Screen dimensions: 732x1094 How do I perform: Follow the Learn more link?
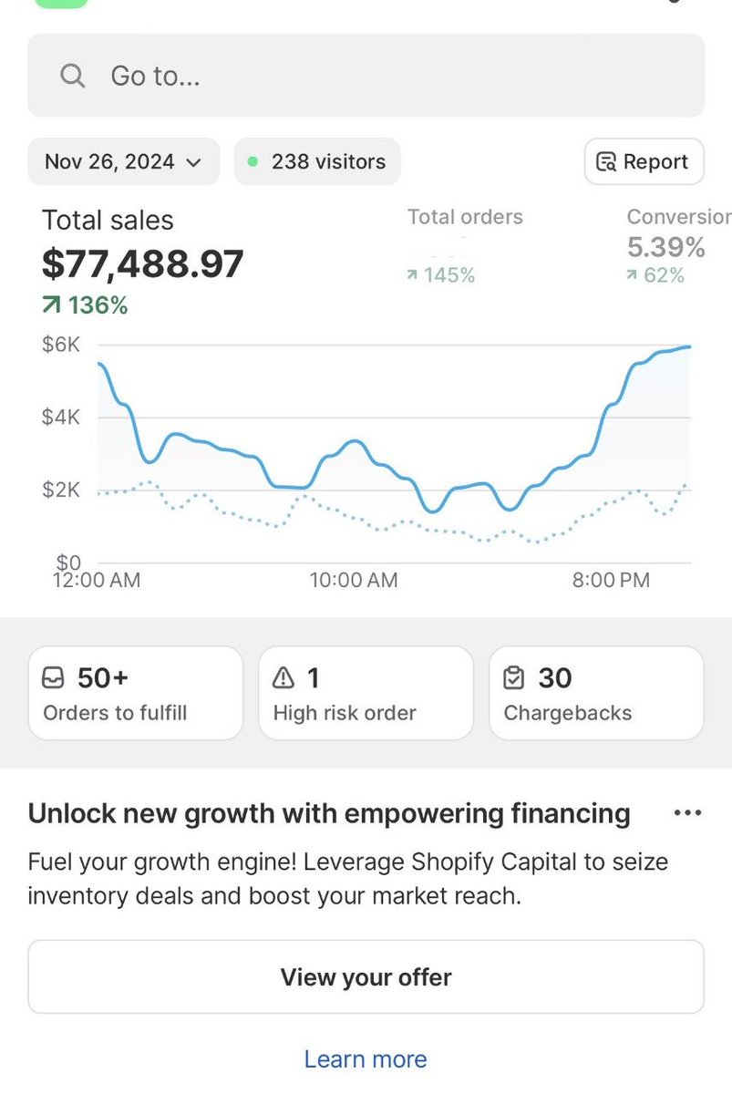coord(366,1059)
